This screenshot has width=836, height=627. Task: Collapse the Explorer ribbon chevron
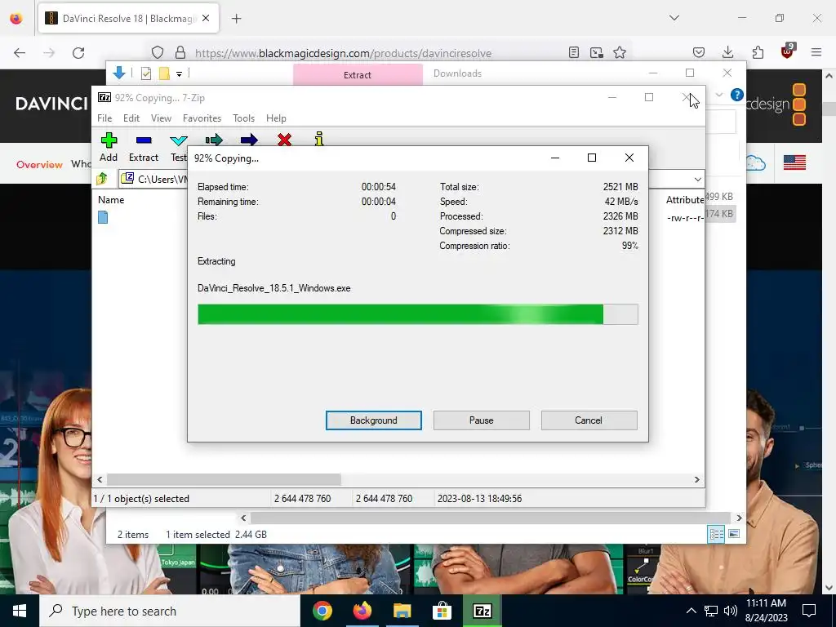point(719,95)
